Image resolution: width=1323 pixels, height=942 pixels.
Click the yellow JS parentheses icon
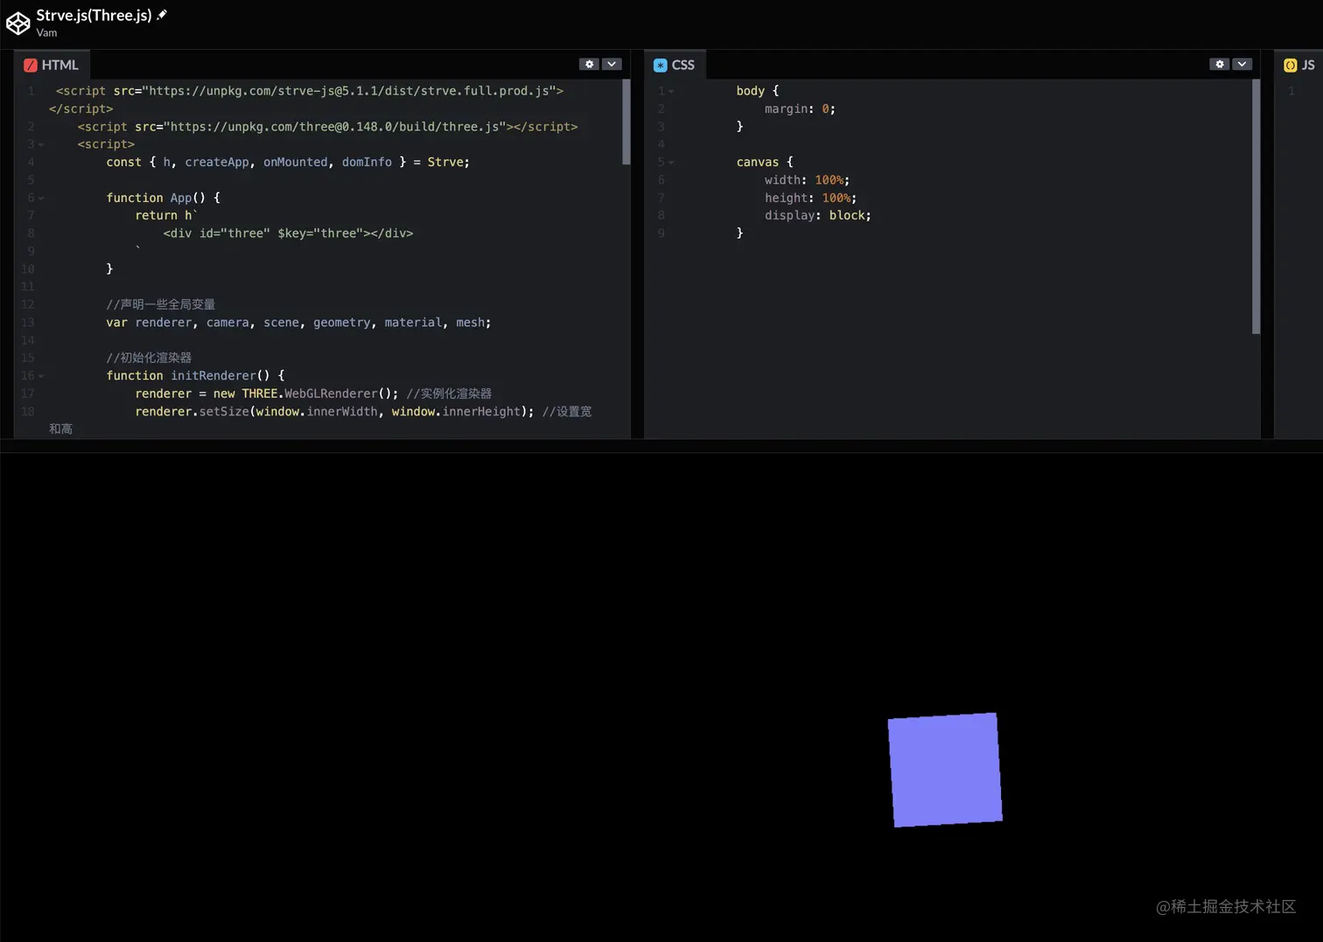(x=1290, y=65)
